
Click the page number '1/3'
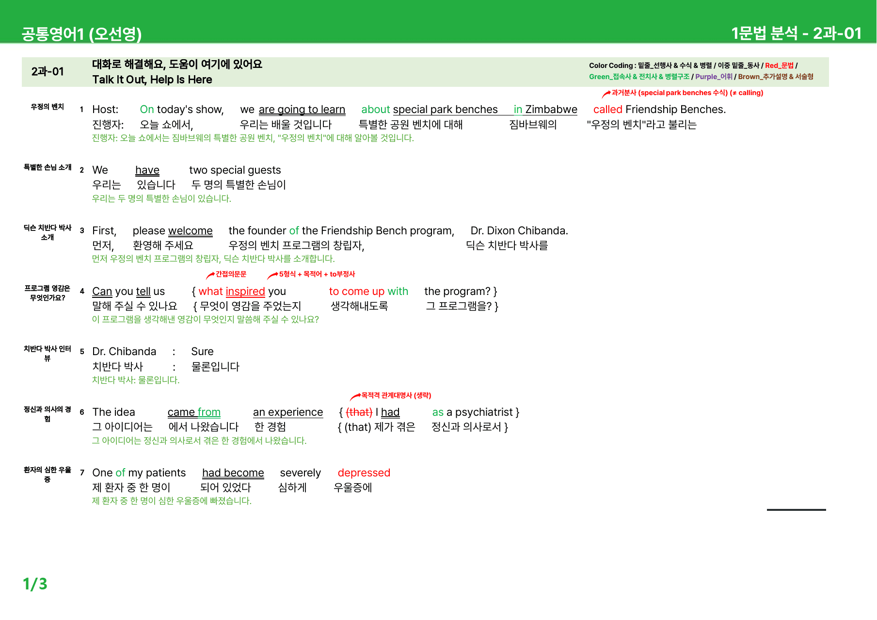point(35,584)
